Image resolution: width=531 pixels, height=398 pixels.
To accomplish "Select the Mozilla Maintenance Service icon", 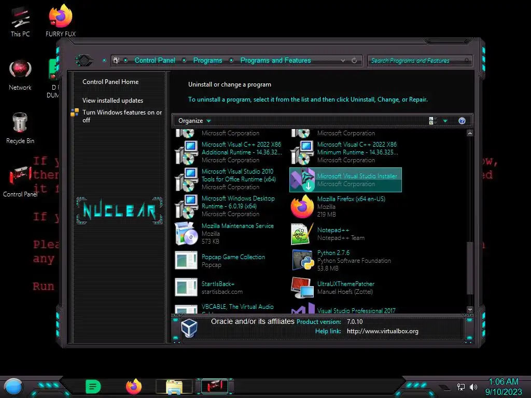I will pyautogui.click(x=186, y=234).
